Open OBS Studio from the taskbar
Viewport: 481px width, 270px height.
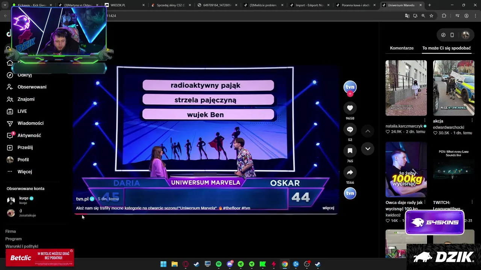[x=307, y=264]
